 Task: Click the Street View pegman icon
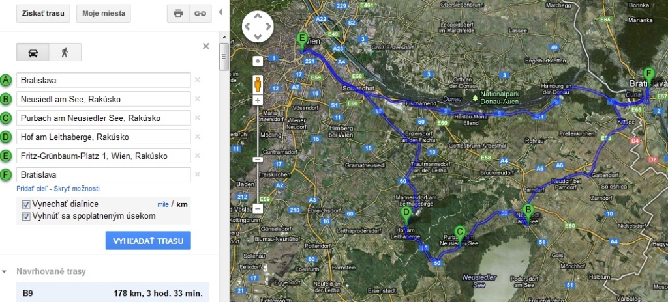pos(258,84)
